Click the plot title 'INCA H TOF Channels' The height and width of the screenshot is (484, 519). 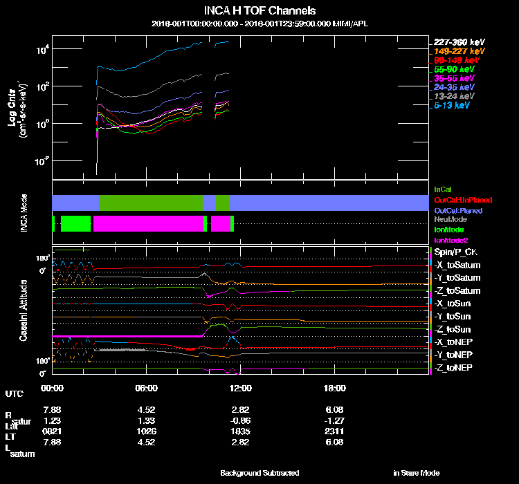(x=259, y=10)
